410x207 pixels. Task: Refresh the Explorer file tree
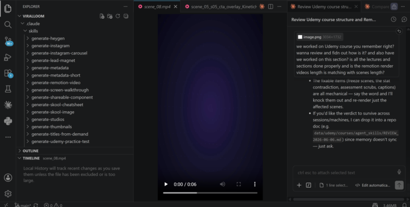click(x=118, y=16)
